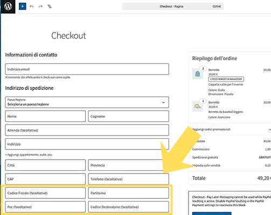Click the quantity badge 2 on first Berretto
The width and height of the screenshot is (271, 215).
[x=203, y=69]
